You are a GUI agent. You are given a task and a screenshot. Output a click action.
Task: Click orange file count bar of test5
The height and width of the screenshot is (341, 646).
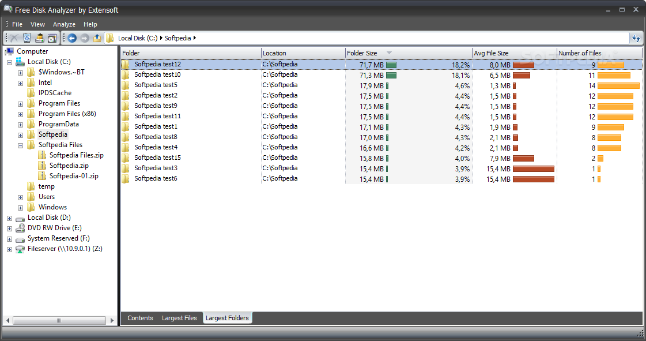pos(618,86)
